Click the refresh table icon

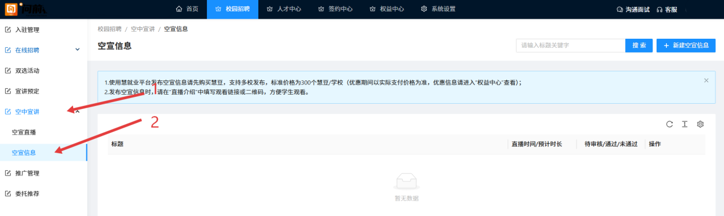670,124
